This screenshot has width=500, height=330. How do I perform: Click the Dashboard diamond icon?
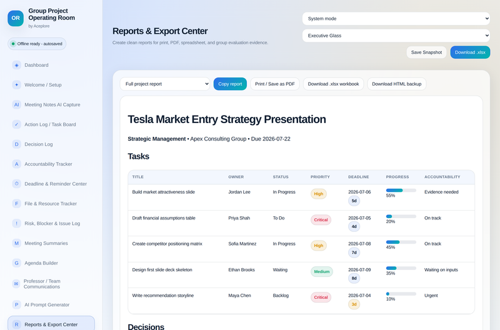(x=17, y=65)
